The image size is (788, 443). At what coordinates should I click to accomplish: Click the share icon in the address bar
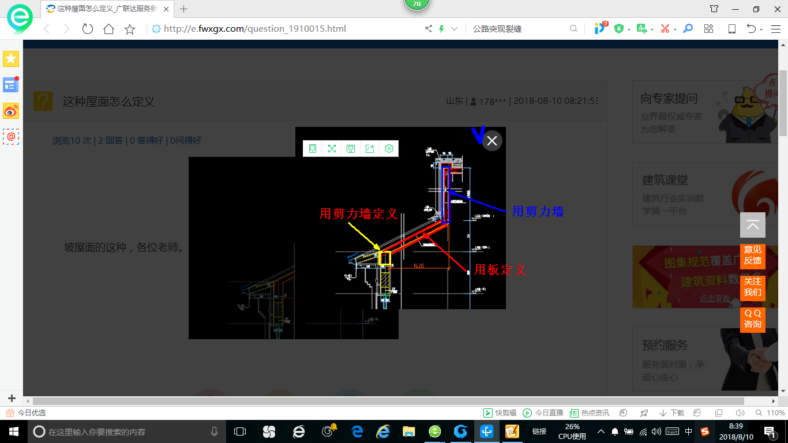pos(428,29)
